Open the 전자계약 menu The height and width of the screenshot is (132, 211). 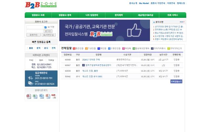(119, 15)
